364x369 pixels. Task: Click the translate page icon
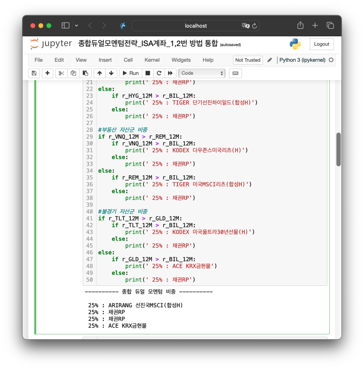point(245,25)
